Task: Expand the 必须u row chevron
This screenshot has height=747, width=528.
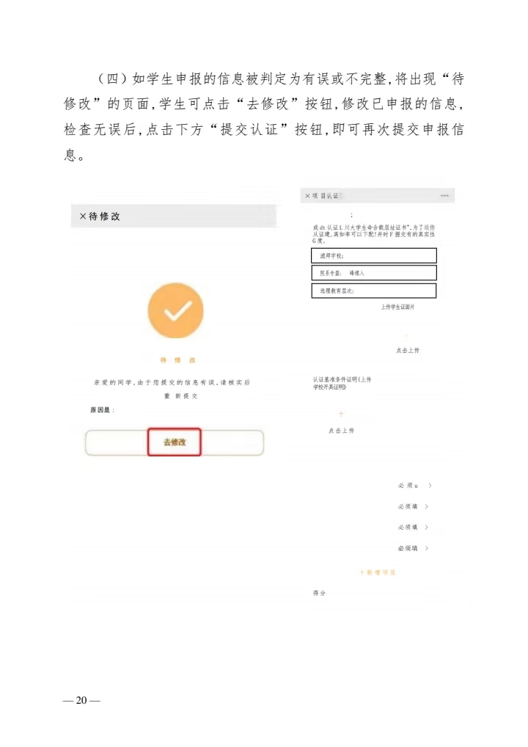Action: click(430, 486)
